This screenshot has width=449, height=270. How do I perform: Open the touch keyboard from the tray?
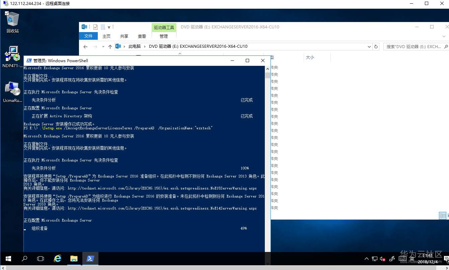pos(402,259)
